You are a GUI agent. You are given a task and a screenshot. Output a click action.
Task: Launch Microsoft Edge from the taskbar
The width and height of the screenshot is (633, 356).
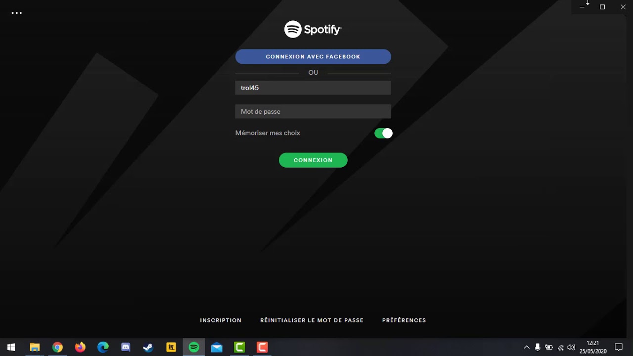pyautogui.click(x=103, y=347)
